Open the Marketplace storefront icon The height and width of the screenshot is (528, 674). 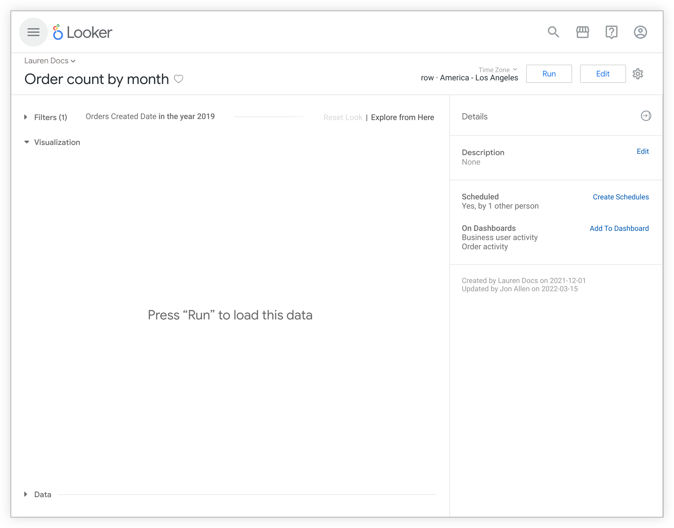(582, 32)
